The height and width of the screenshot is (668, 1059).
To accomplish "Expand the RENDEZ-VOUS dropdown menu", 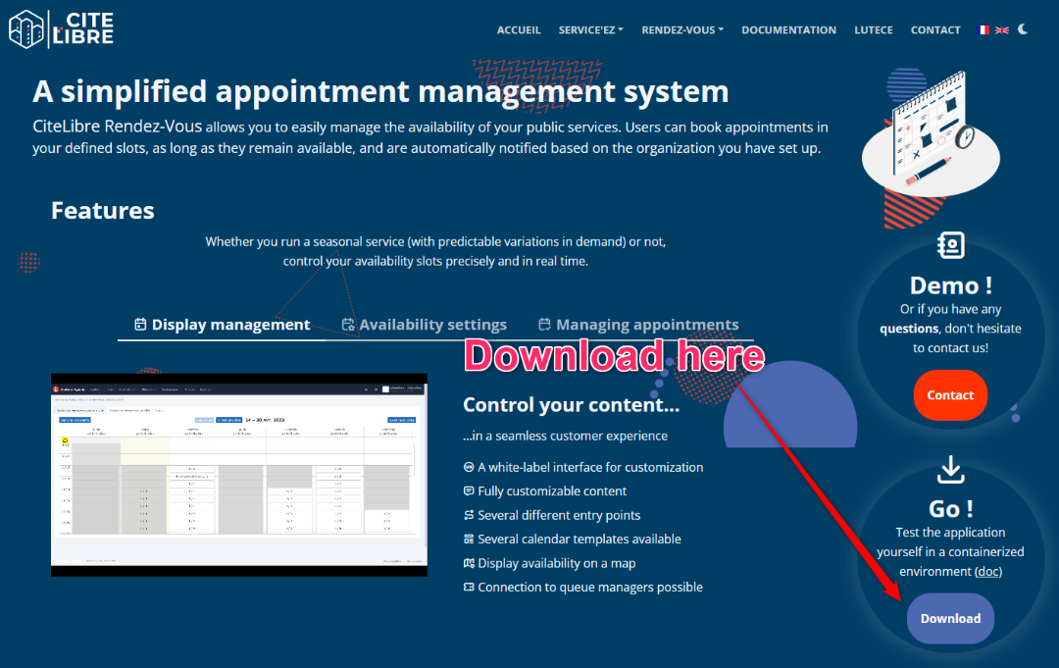I will click(x=682, y=30).
